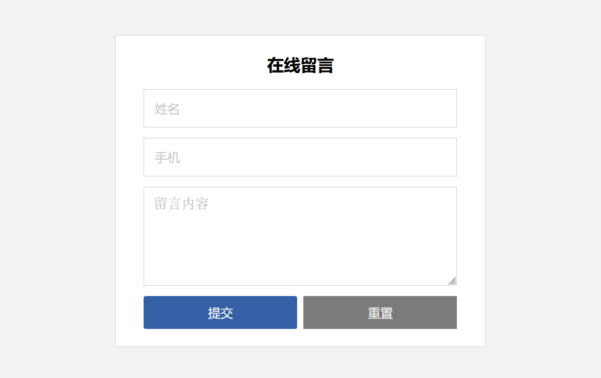The image size is (601, 378).
Task: Click the blue 提交 submit button label
Action: click(x=220, y=313)
